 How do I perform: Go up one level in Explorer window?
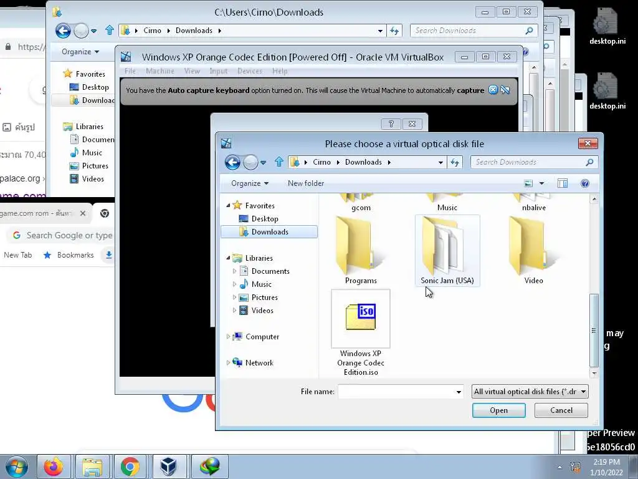110,31
